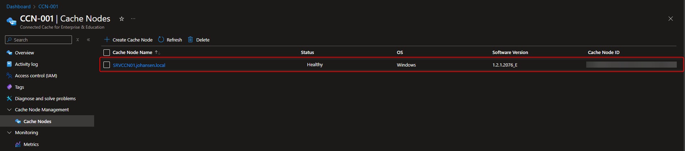Go to Dashboard breadcrumb link

[18, 6]
